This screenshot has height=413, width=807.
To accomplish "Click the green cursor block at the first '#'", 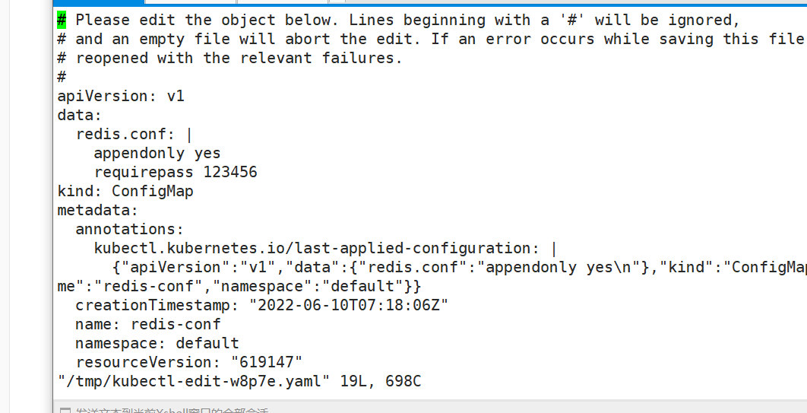I will pos(62,20).
